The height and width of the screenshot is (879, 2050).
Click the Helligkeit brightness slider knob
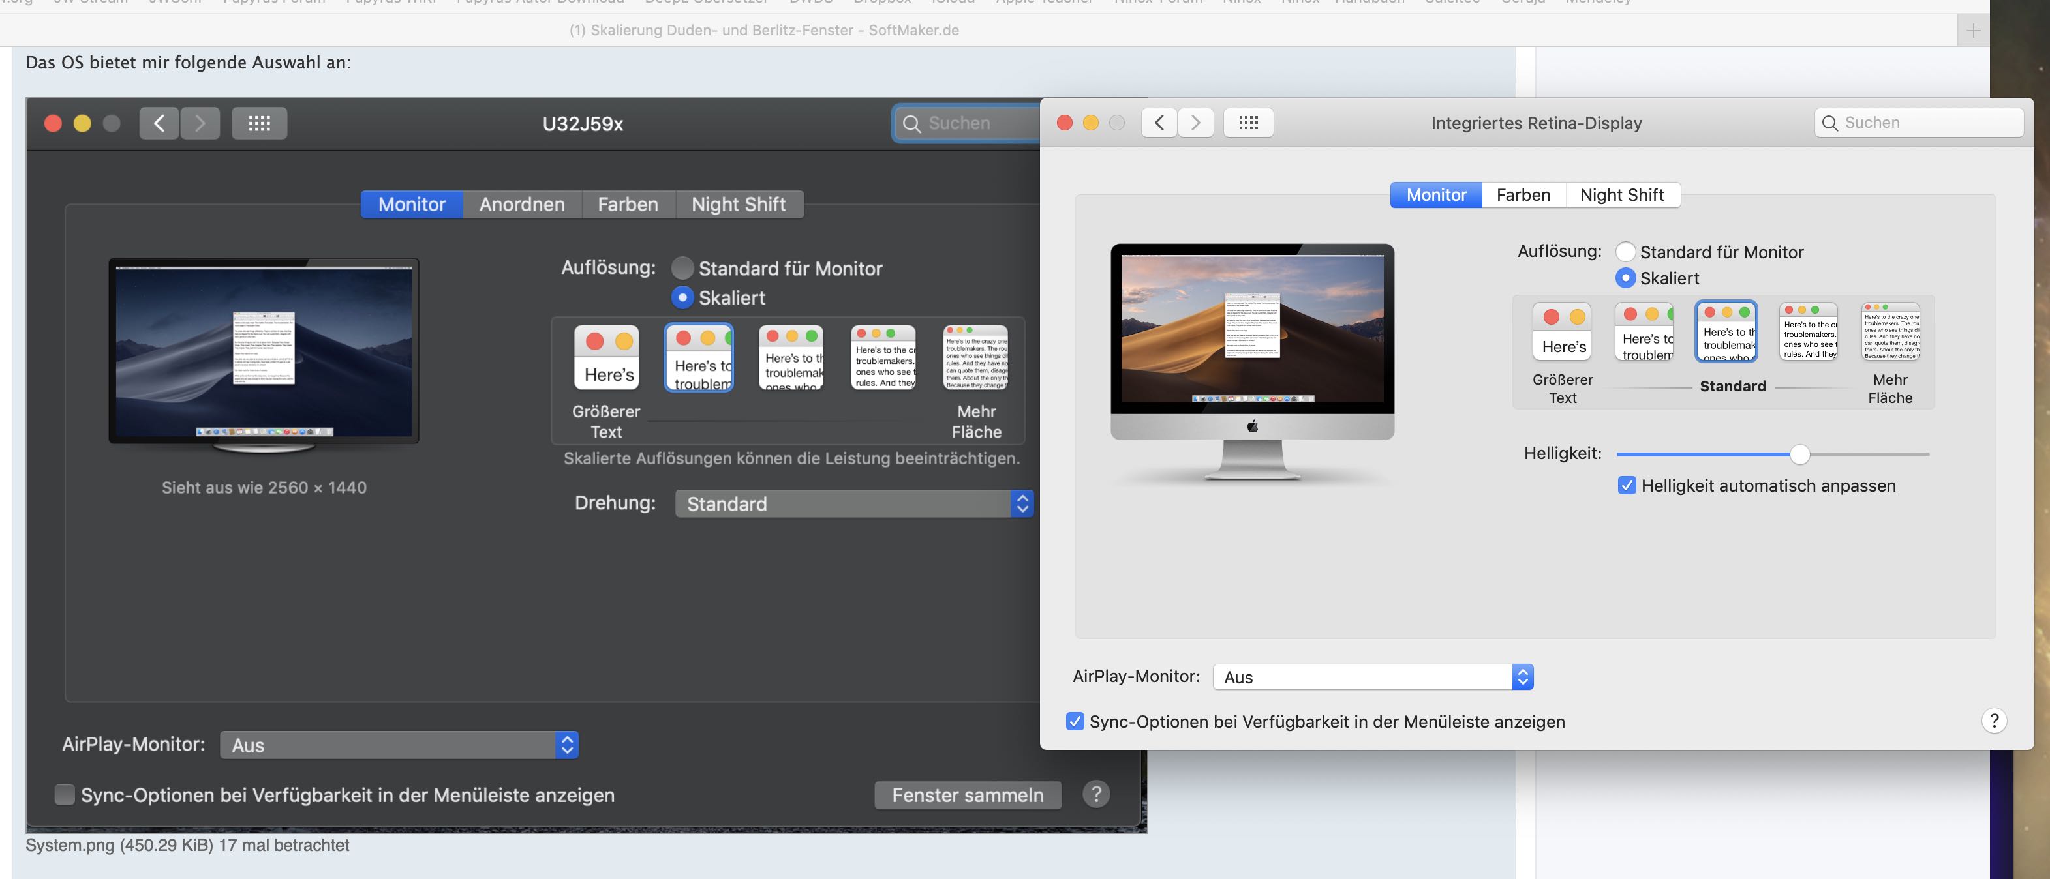click(1799, 454)
